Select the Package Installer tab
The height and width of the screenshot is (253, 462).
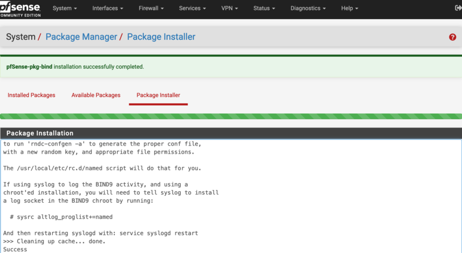158,95
